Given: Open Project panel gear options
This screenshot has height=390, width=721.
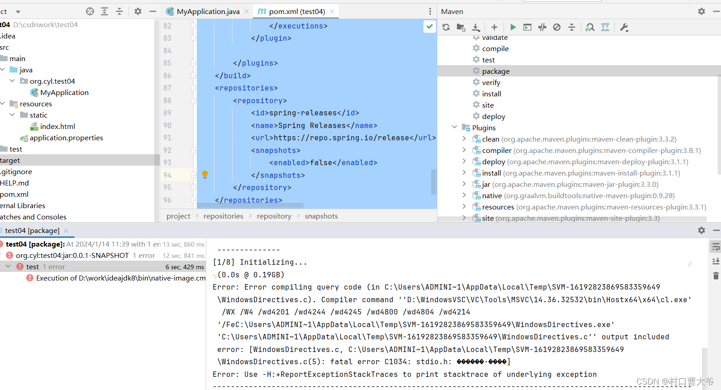Looking at the screenshot, I should pos(138,11).
